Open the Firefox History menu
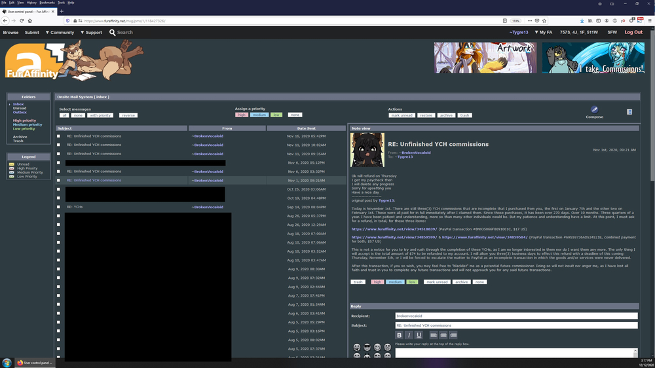The width and height of the screenshot is (655, 368). (31, 3)
